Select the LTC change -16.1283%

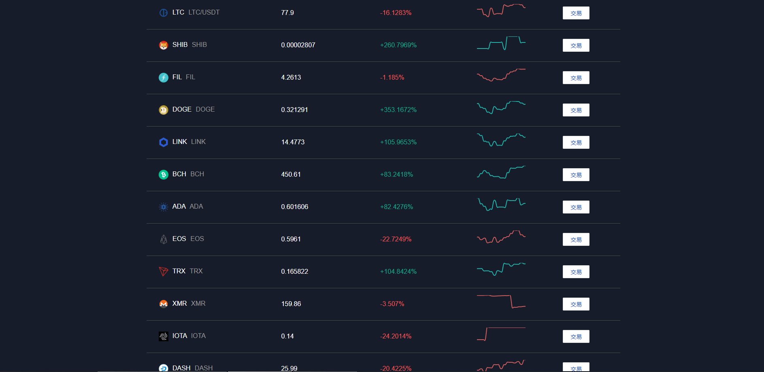(396, 13)
